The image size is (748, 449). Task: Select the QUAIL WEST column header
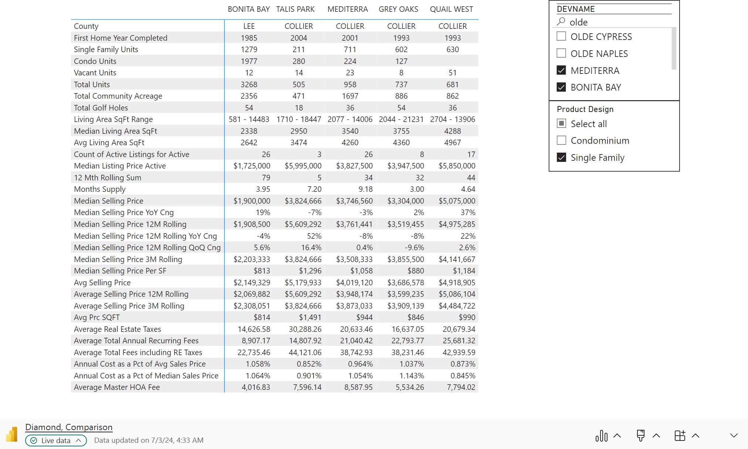451,9
